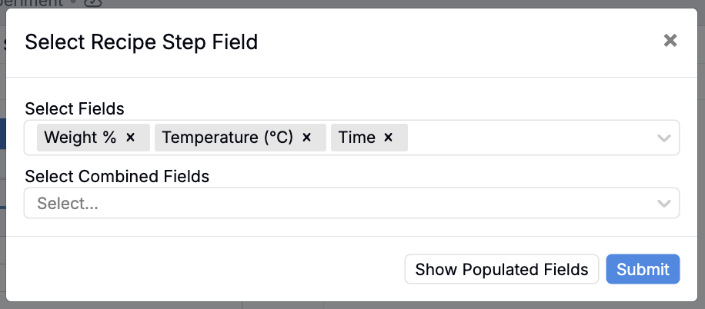Remove the Time field chip

point(389,138)
